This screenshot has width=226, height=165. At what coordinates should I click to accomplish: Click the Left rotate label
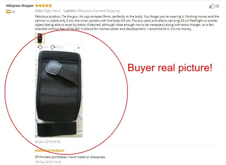(45, 47)
